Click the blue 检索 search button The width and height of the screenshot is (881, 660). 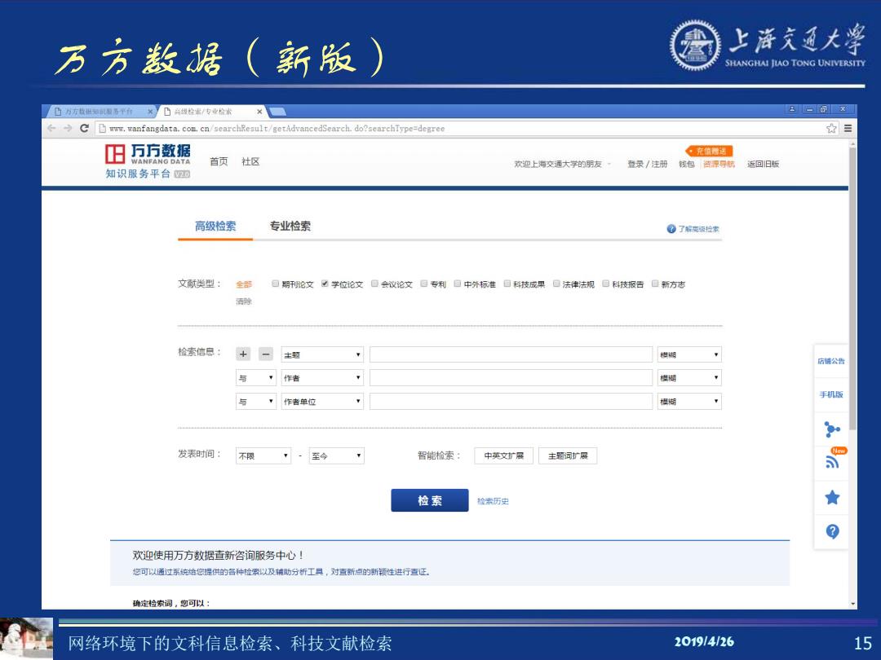[x=430, y=500]
